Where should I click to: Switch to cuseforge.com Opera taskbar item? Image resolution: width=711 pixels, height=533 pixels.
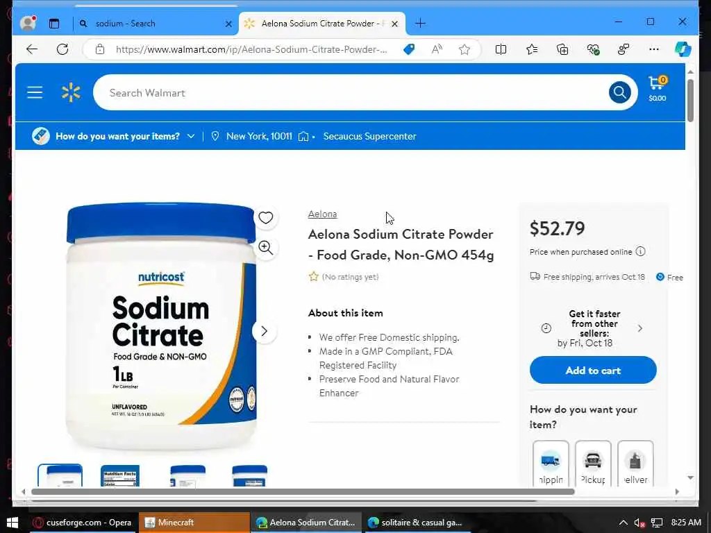84,523
